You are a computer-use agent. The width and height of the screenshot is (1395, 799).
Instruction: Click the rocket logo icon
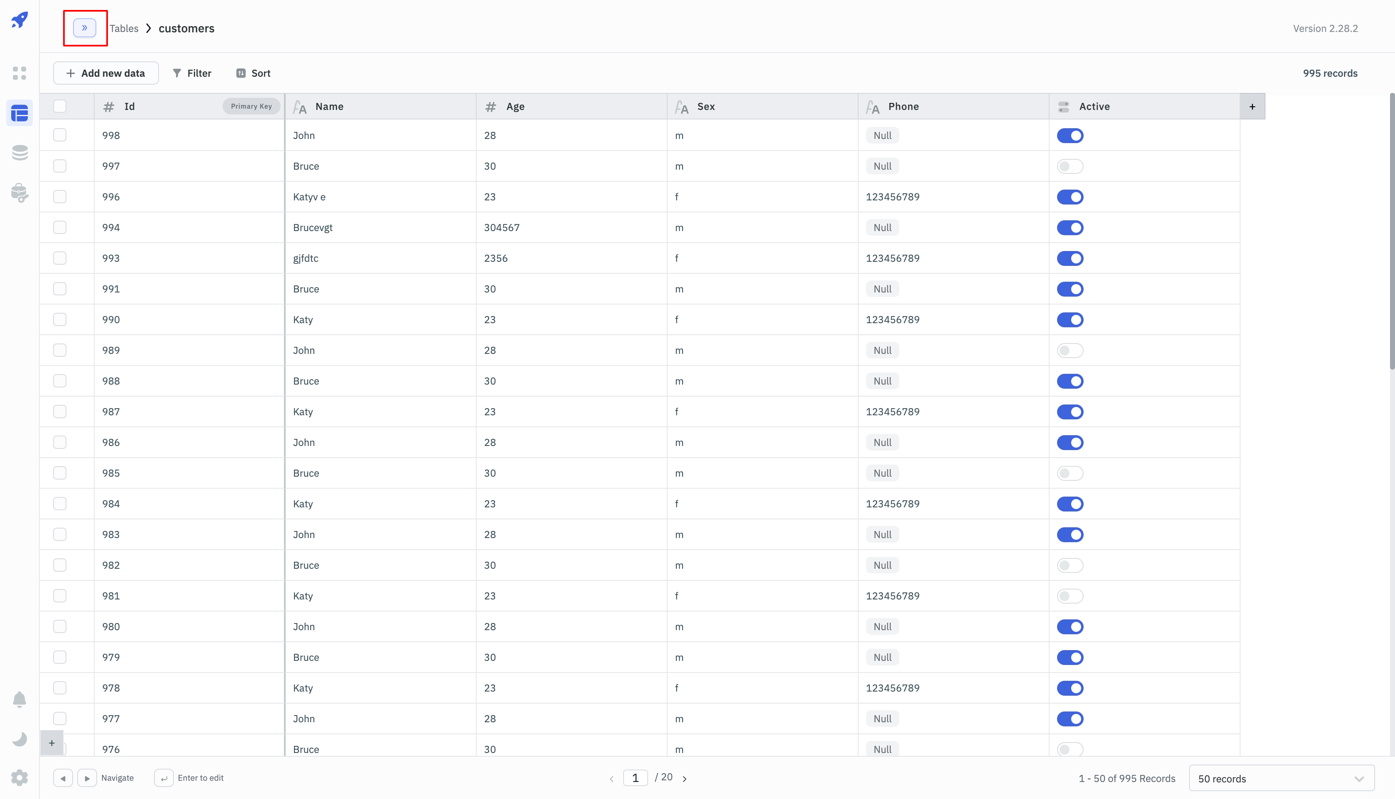[20, 20]
